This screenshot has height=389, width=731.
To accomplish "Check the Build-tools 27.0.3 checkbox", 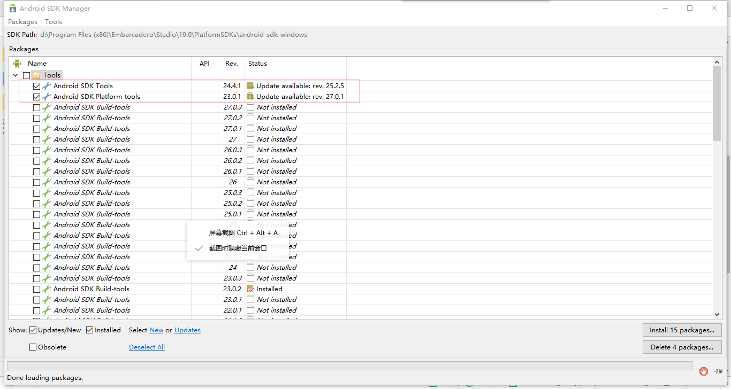I will click(x=36, y=107).
